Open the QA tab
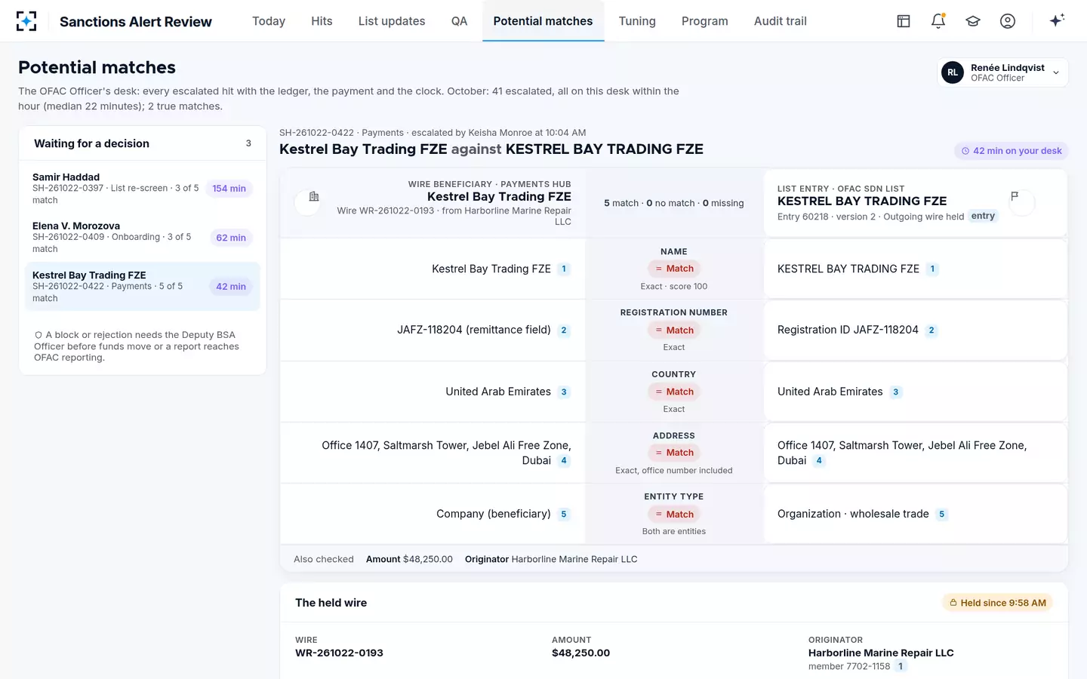Image resolution: width=1087 pixels, height=679 pixels. click(459, 21)
